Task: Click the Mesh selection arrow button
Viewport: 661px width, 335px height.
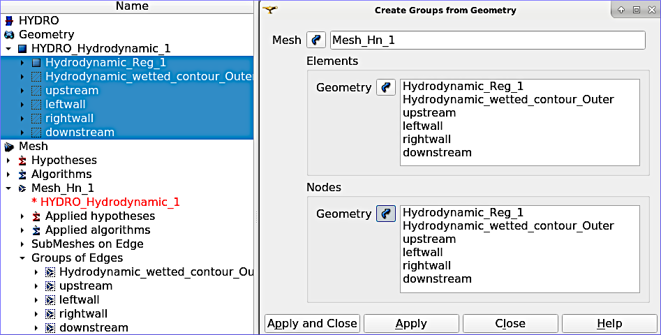Action: tap(315, 40)
